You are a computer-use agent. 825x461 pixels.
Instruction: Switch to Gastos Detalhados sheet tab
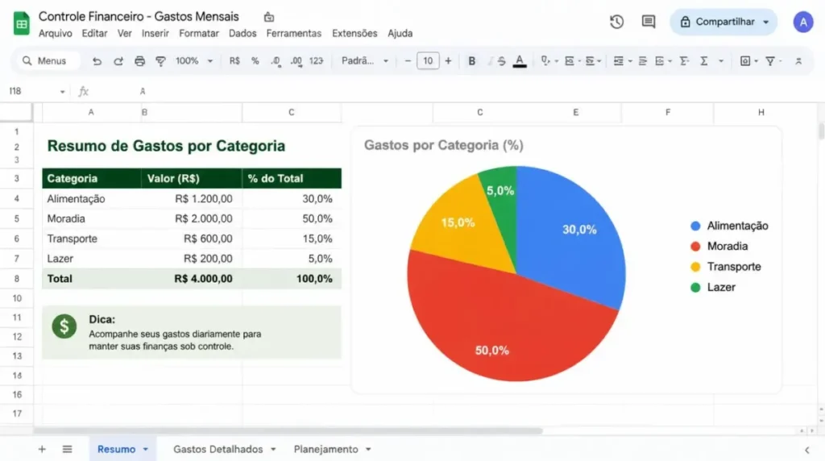[x=218, y=450]
